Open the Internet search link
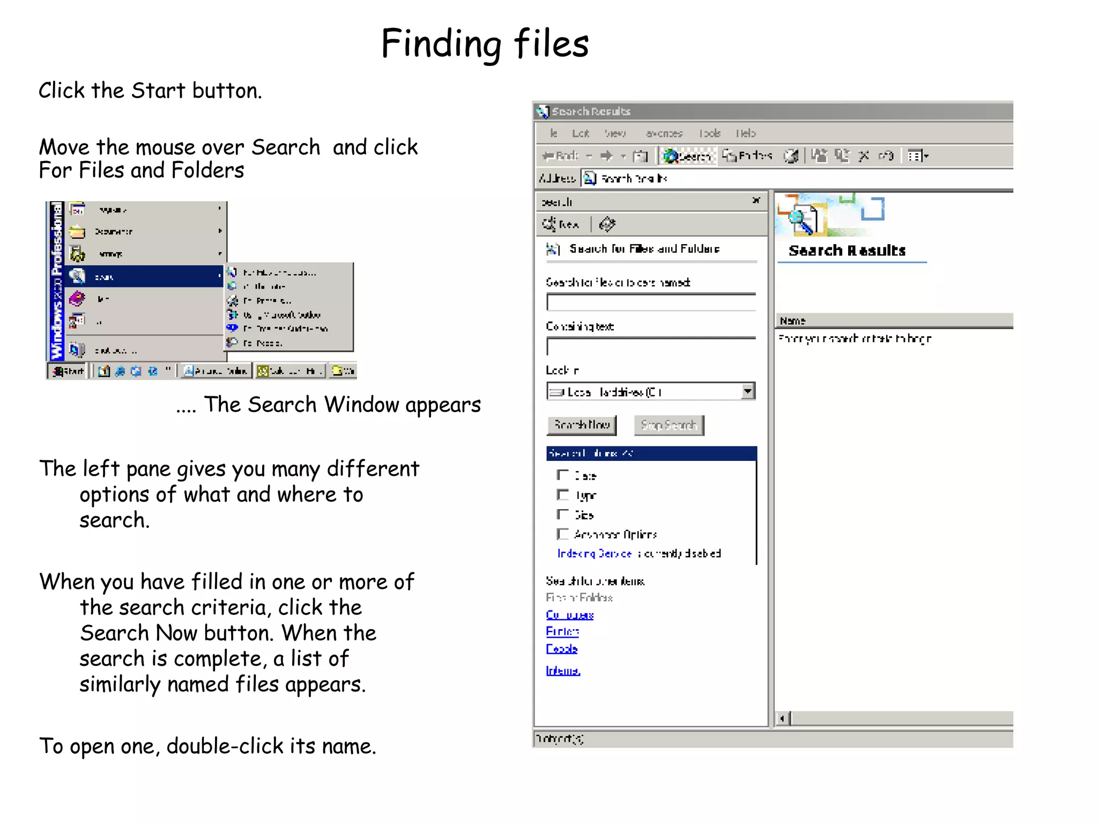The height and width of the screenshot is (824, 1098). pos(563,670)
